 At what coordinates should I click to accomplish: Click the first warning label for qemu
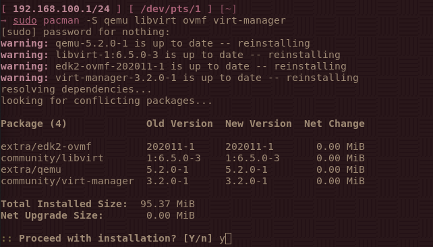coord(24,43)
